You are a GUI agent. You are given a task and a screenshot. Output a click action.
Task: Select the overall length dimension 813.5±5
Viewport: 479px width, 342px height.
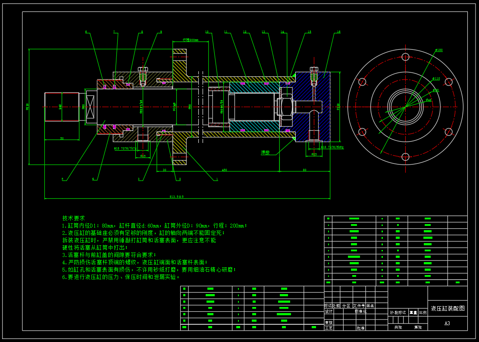177,197
